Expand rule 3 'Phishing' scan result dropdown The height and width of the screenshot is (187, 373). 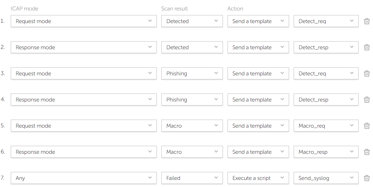192,74
